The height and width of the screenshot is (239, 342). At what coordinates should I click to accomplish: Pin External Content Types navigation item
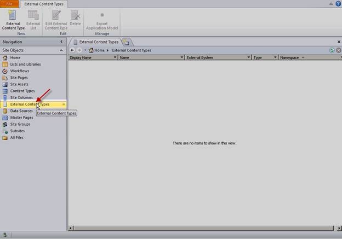click(x=63, y=104)
